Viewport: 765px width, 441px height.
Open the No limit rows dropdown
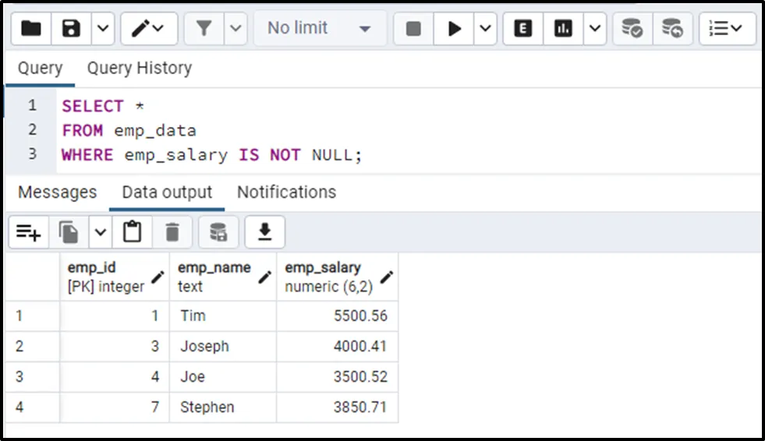pyautogui.click(x=320, y=29)
